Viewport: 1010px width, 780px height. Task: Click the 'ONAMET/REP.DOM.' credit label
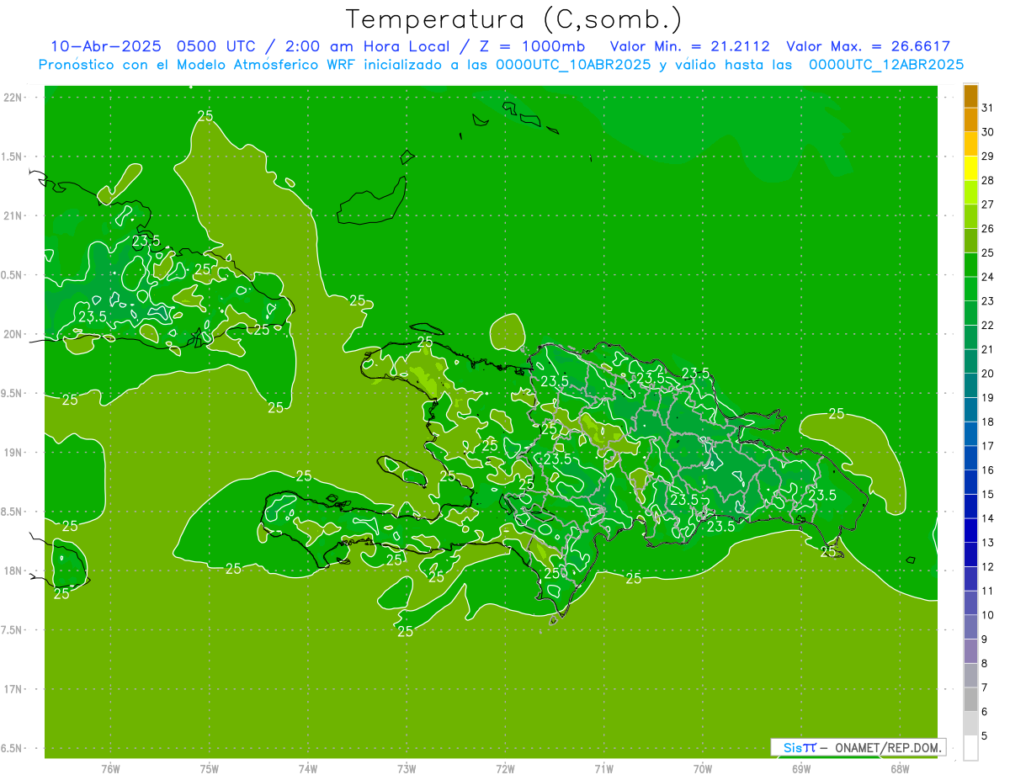click(x=889, y=747)
